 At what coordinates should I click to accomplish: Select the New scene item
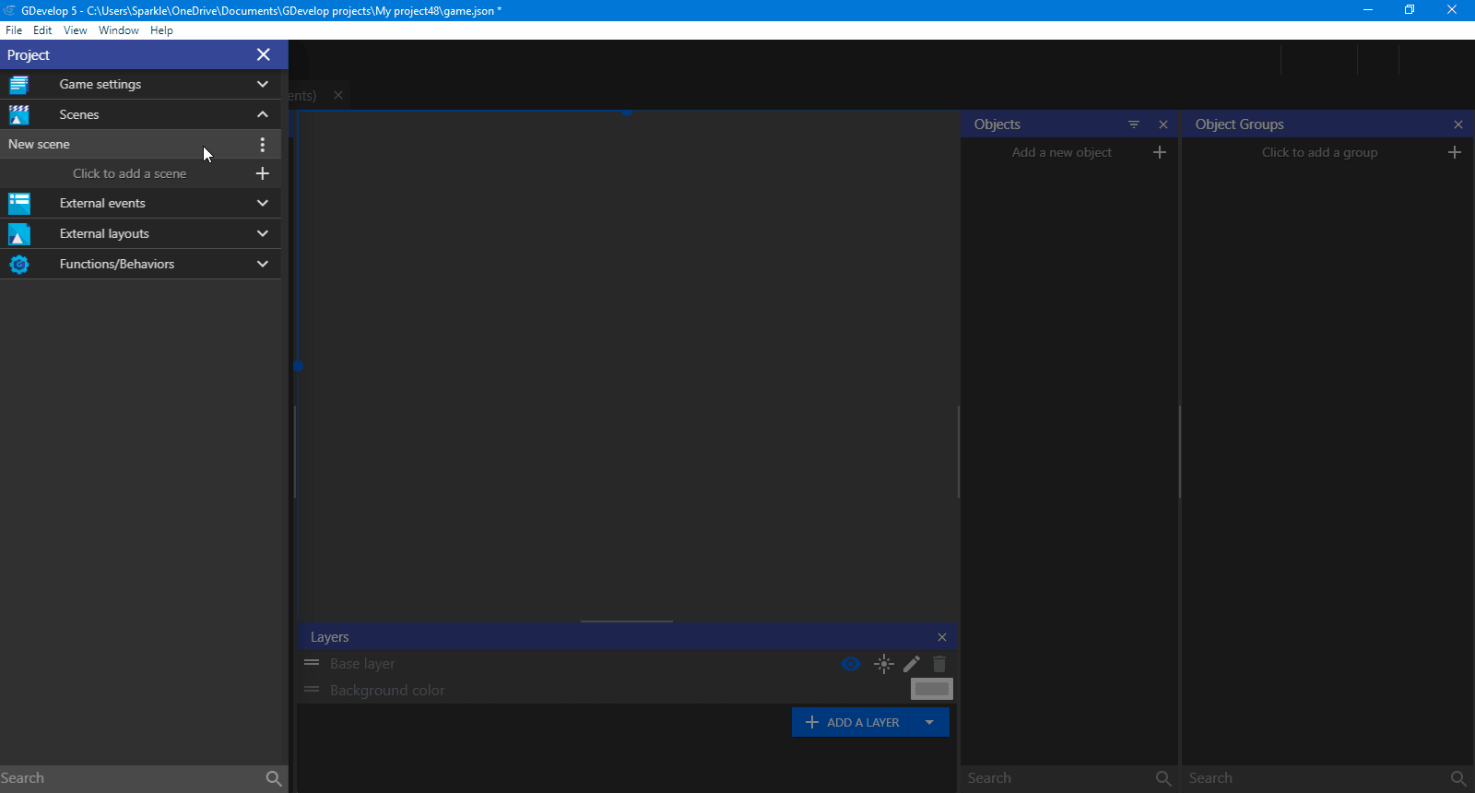tap(40, 145)
